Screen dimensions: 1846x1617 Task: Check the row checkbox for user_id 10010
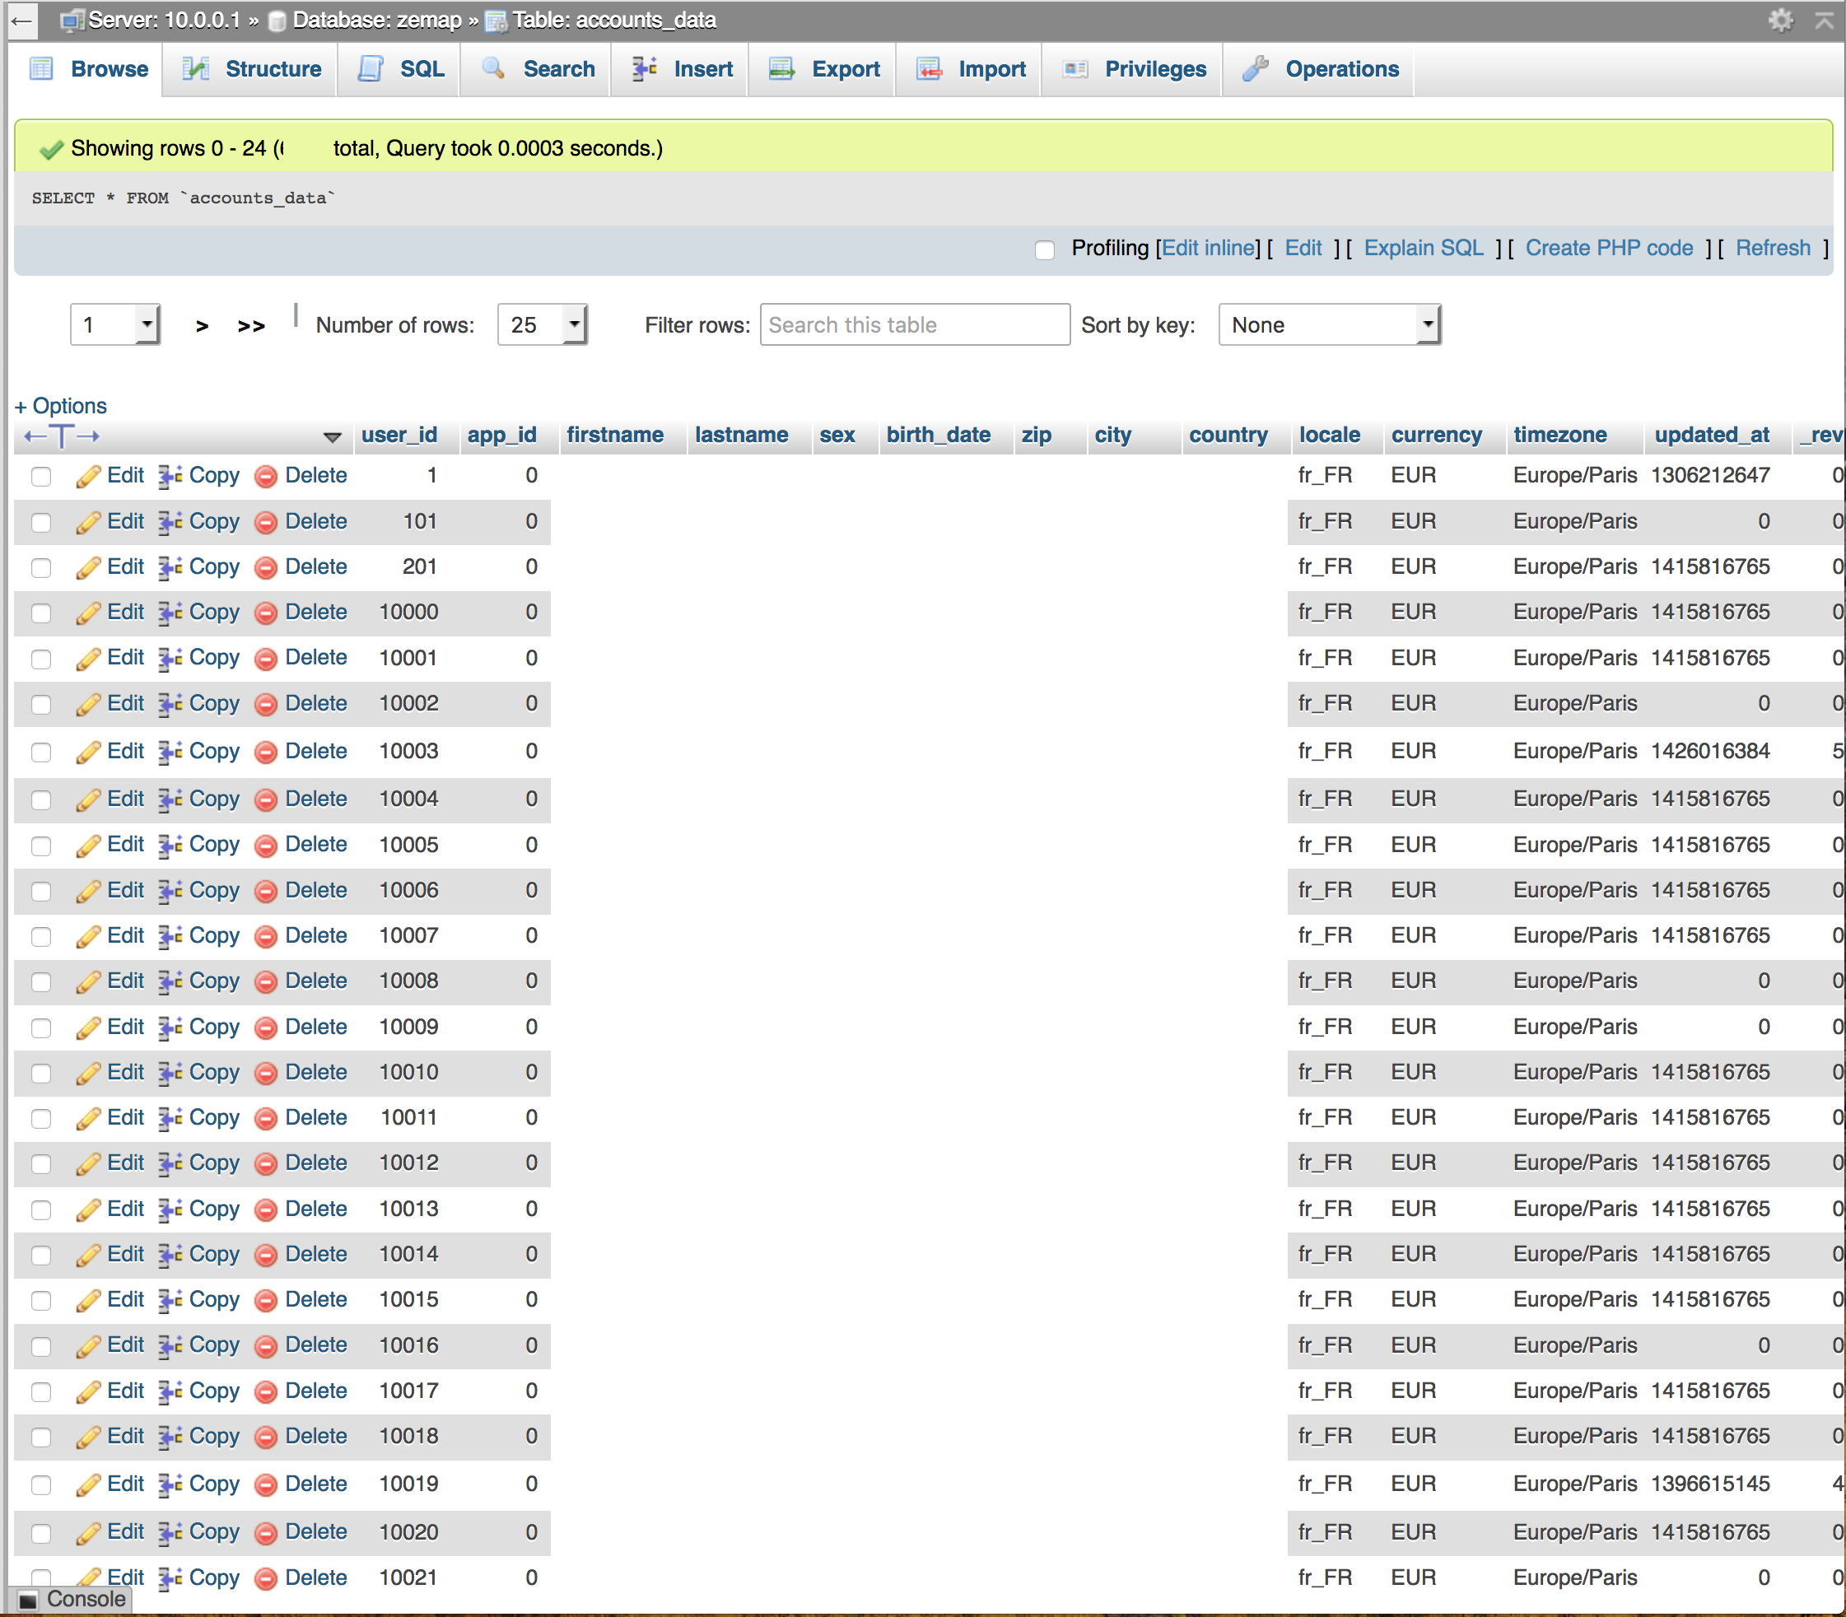[x=41, y=1073]
